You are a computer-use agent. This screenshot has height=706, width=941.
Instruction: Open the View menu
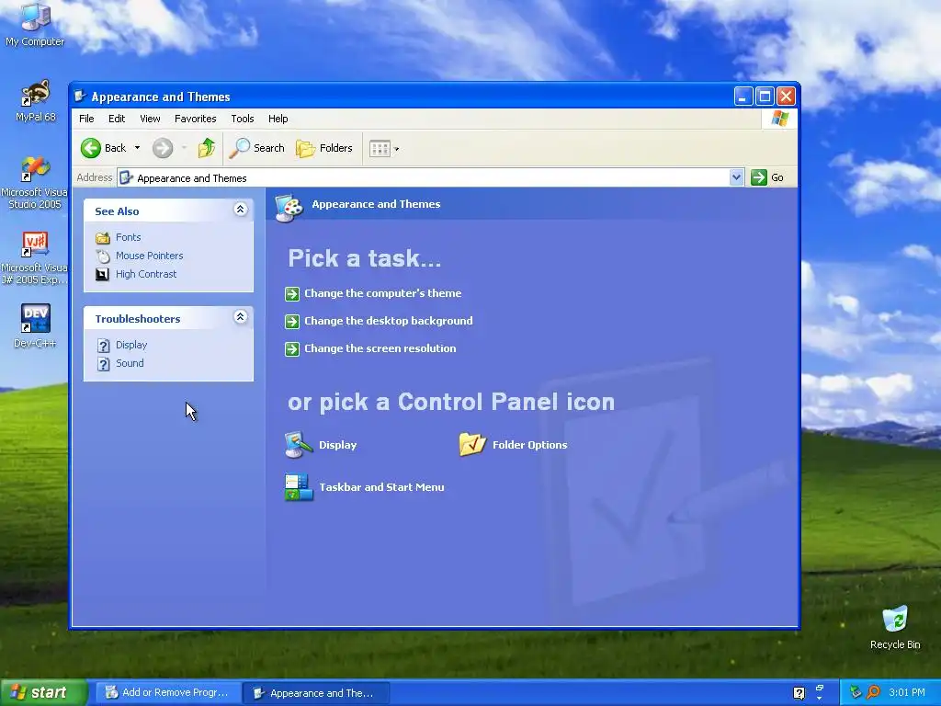tap(150, 119)
